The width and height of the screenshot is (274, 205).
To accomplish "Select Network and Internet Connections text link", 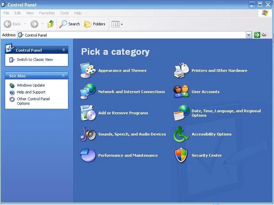I will (x=132, y=92).
